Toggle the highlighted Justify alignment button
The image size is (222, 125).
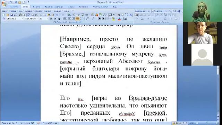click(x=77, y=19)
